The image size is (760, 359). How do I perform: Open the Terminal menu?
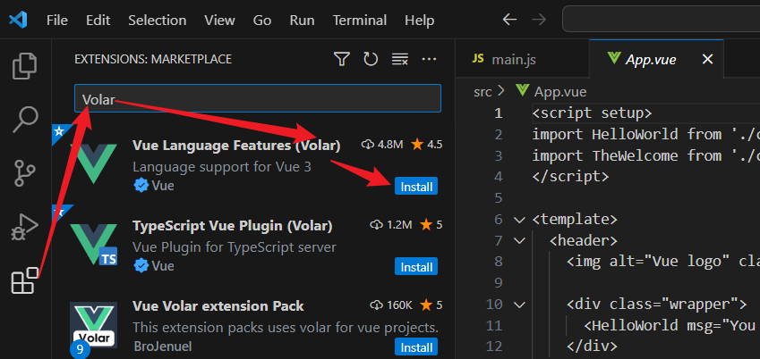coord(360,21)
